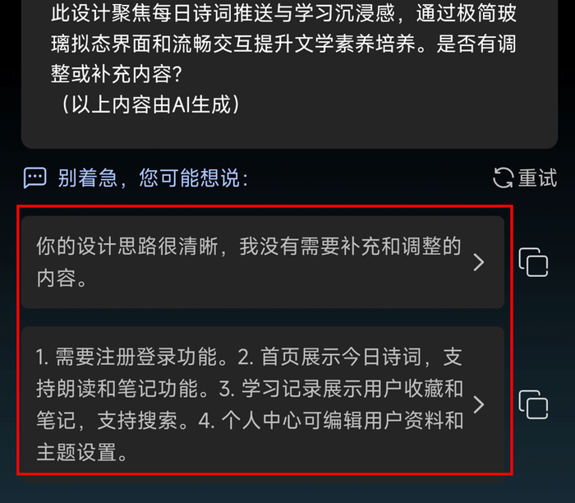This screenshot has height=503, width=575.
Task: Open the second suggestion via its chevron
Action: coord(479,404)
